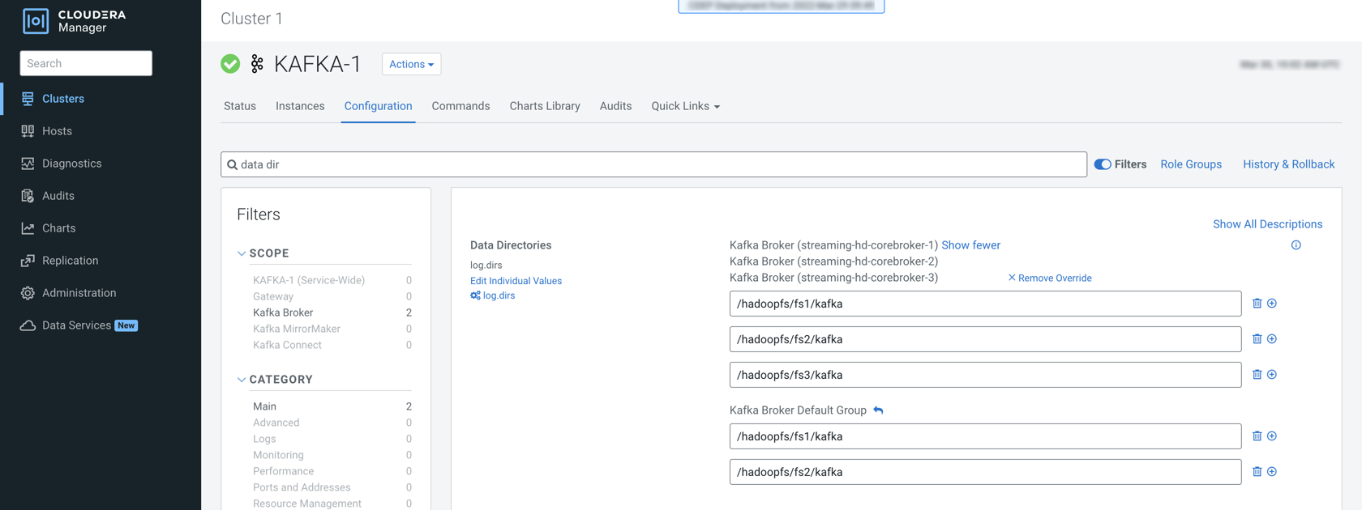Collapse the CATEGORY filter section

tap(242, 380)
